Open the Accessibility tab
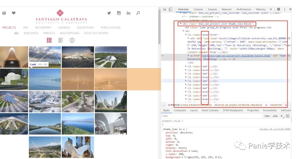The width and height of the screenshot is (300, 159). coord(269,110)
